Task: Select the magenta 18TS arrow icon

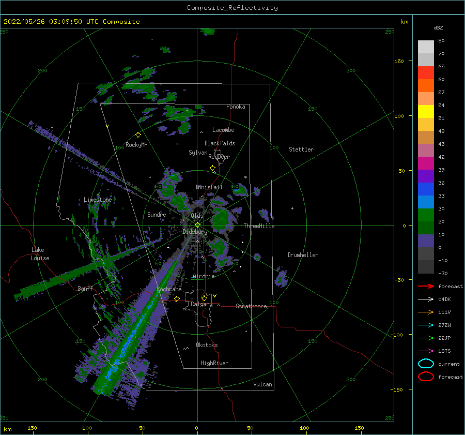Action: (426, 351)
